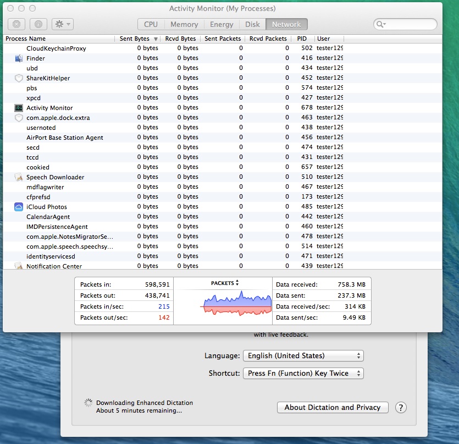Select the com.apple.NotesMigratorSe… row
This screenshot has height=444, width=459.
tap(223, 237)
